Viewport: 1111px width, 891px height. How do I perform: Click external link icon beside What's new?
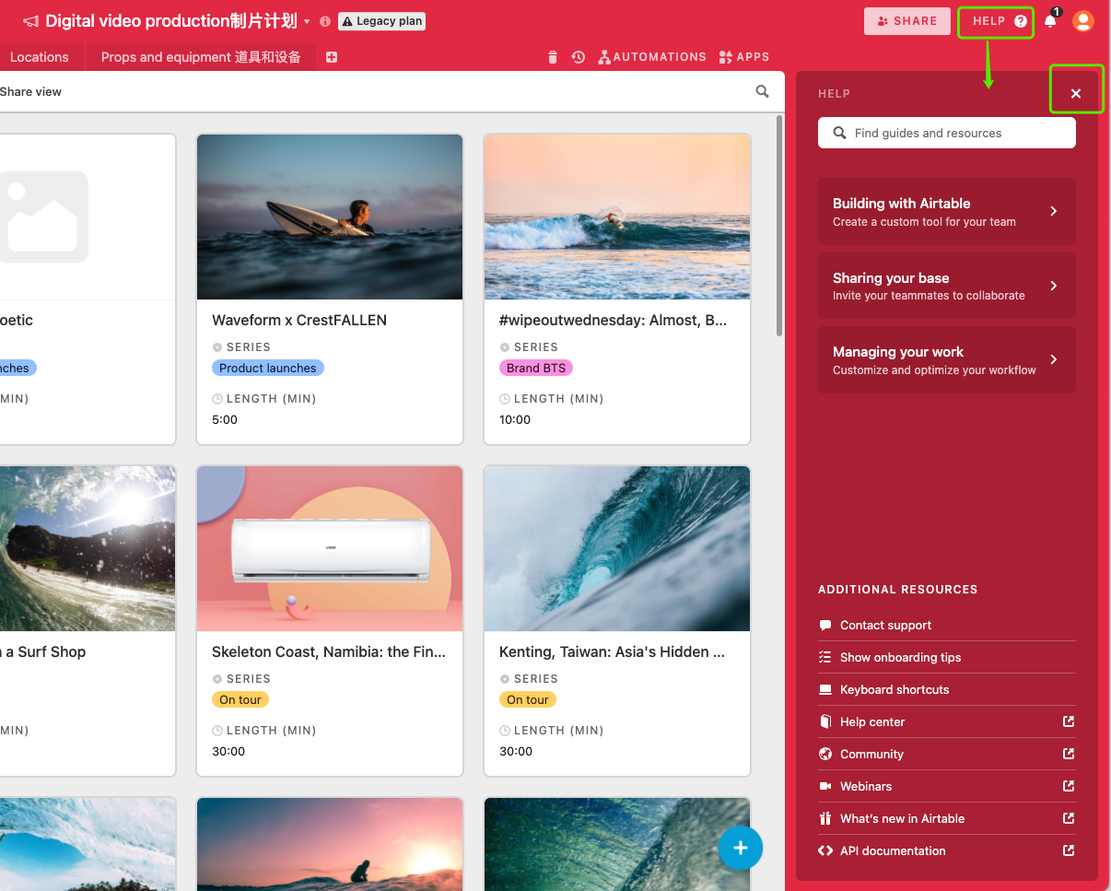1069,818
